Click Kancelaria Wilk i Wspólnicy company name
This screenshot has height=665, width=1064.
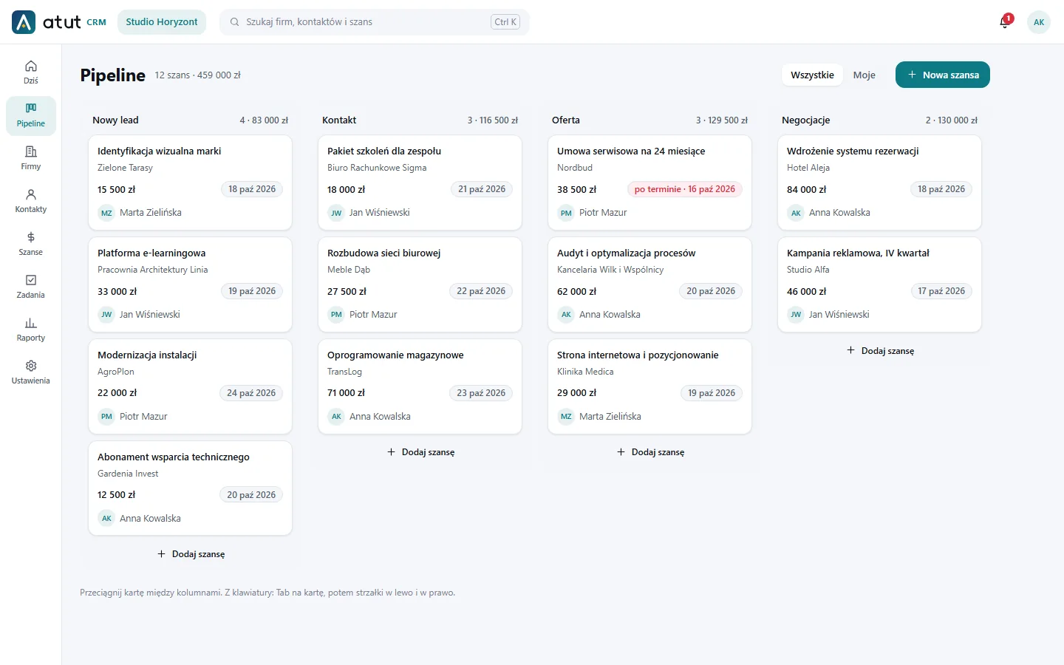click(x=610, y=270)
